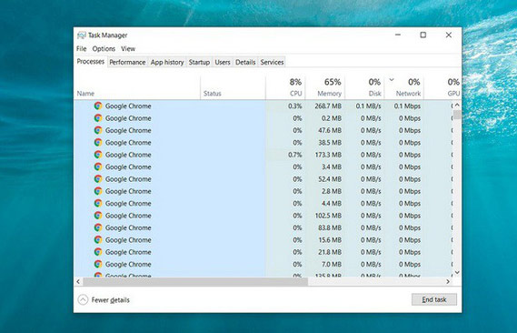Click the 0.3% CPU value
This screenshot has width=517, height=333.
(294, 106)
